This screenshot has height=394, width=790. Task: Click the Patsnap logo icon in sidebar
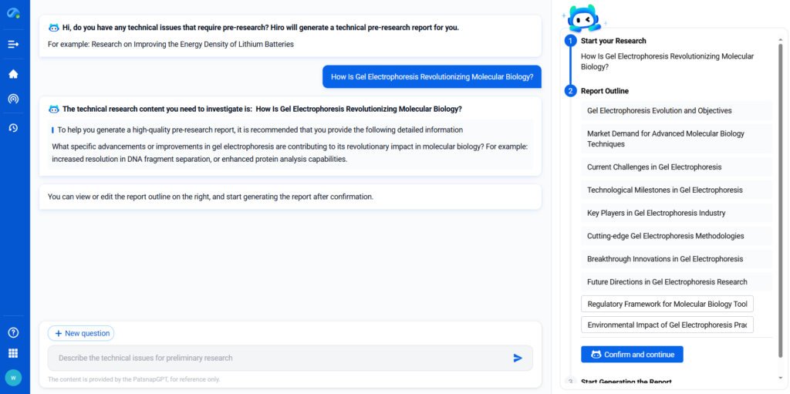(13, 13)
